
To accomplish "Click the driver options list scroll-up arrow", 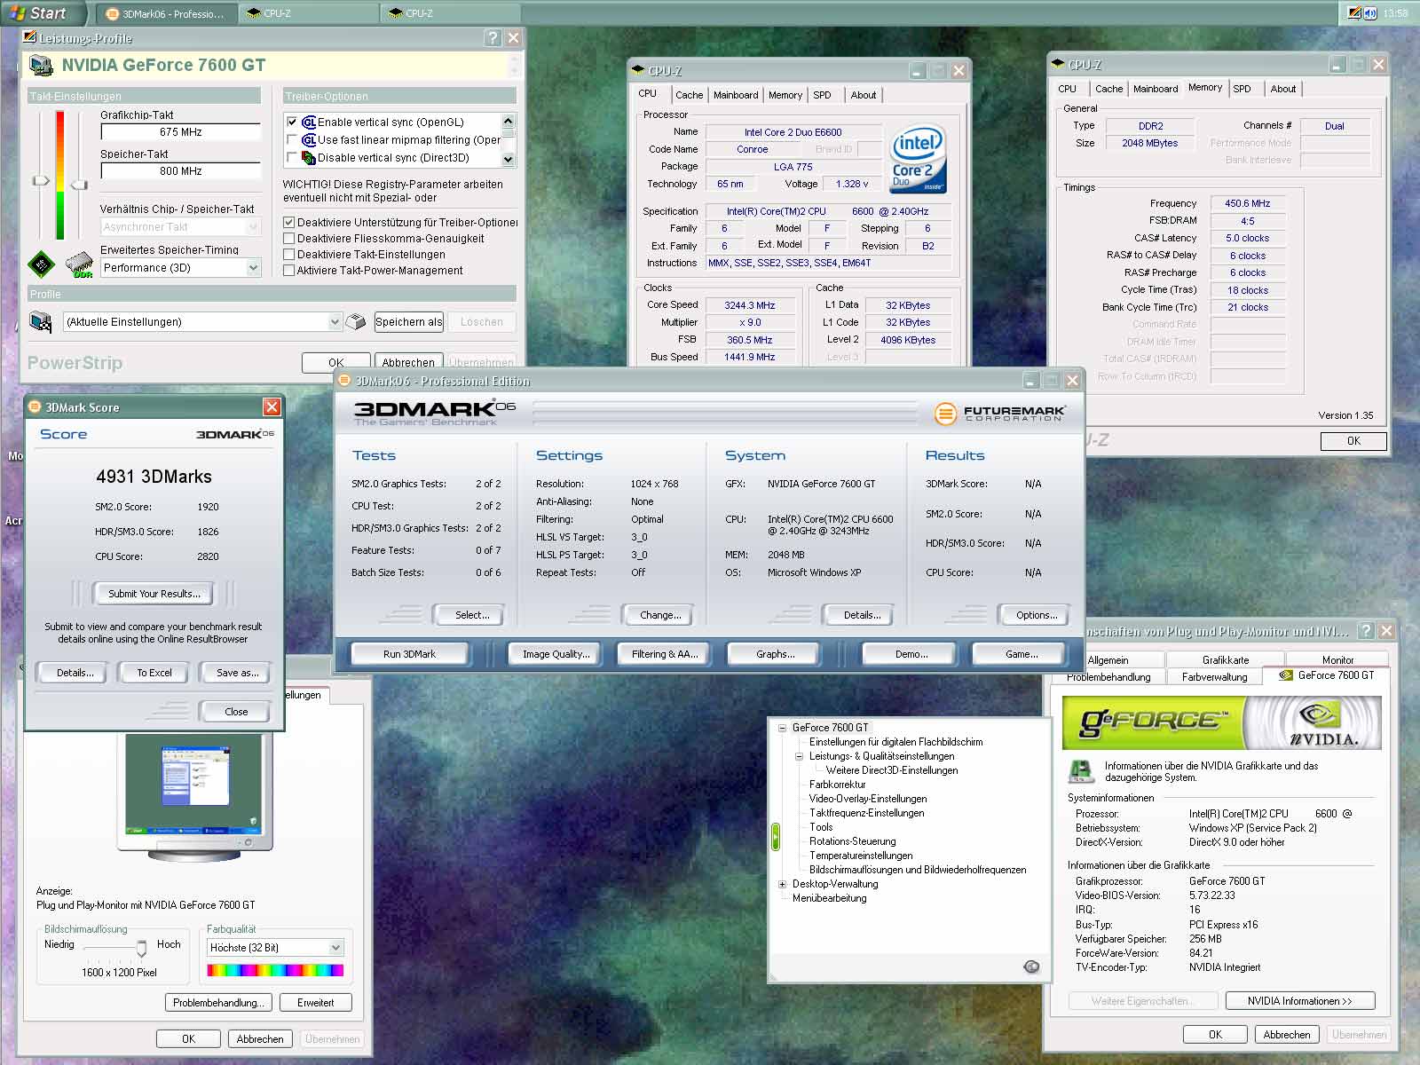I will tap(509, 121).
